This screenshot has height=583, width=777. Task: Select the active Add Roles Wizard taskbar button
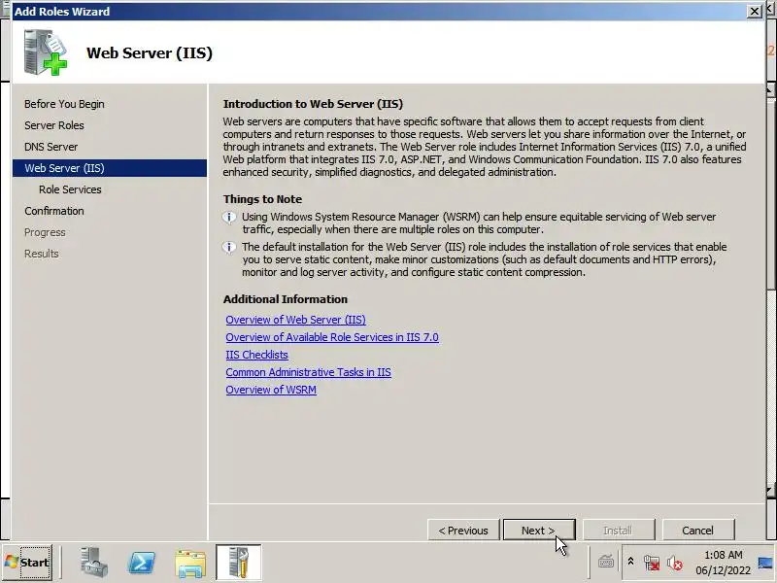click(238, 563)
